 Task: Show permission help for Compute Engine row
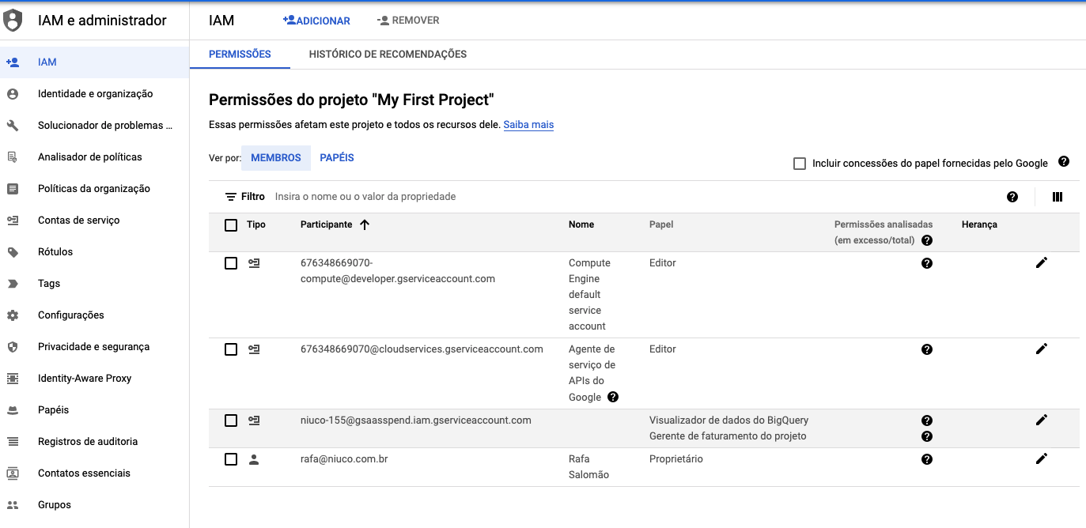[x=927, y=263]
